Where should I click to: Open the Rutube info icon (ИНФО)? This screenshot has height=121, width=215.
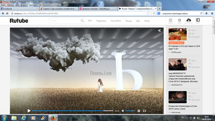click(x=180, y=21)
